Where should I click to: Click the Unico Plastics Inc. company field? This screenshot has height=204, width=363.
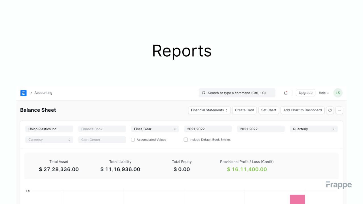(x=49, y=129)
